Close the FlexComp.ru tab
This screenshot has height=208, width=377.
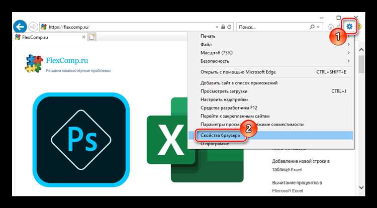point(83,37)
